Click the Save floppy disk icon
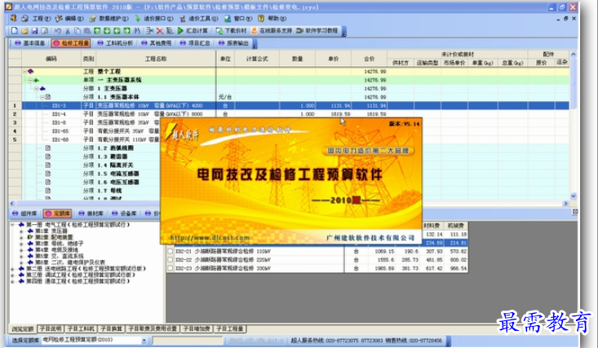The image size is (598, 348). click(35, 30)
